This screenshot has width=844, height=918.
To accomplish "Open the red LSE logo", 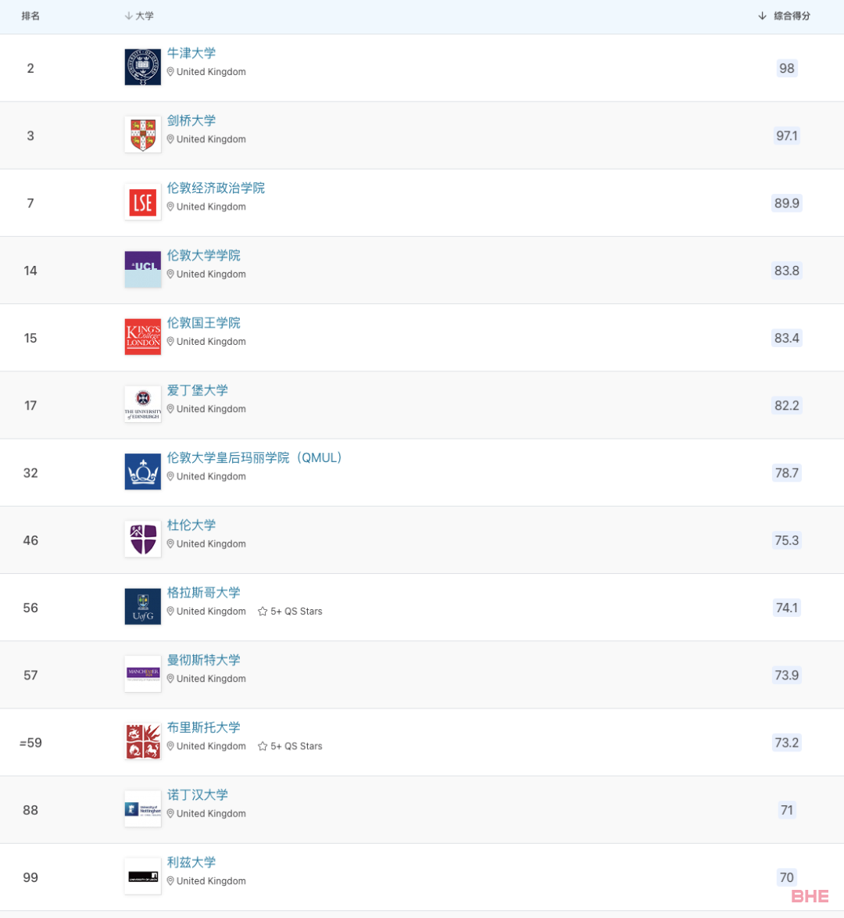I will (x=143, y=202).
